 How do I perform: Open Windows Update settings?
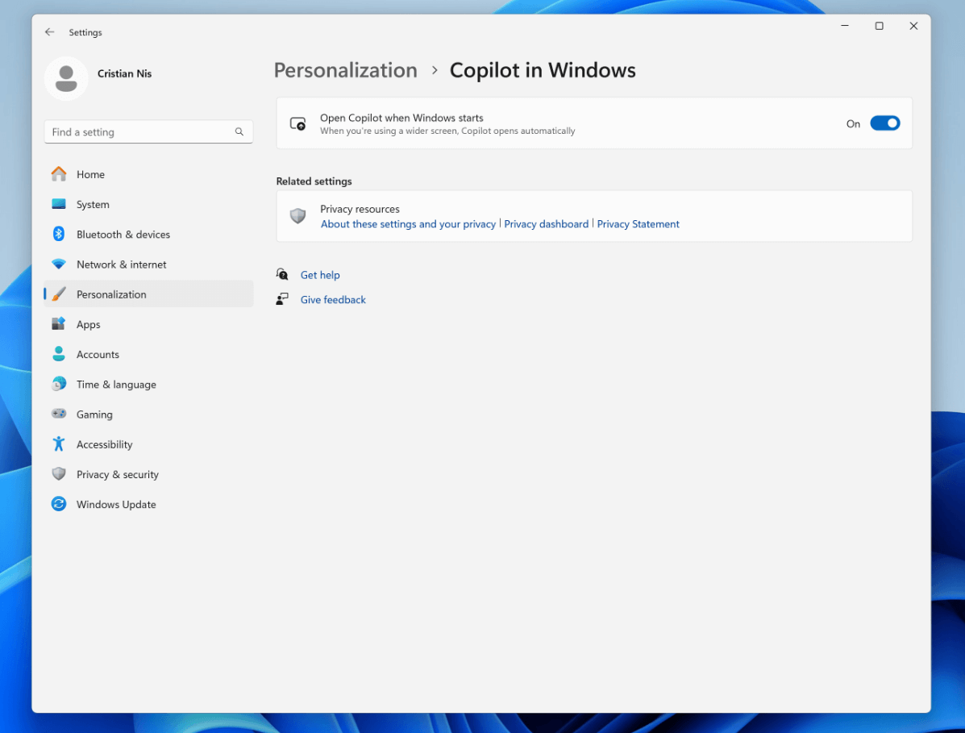point(148,504)
